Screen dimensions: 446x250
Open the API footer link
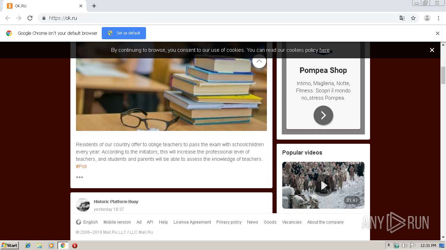[150, 222]
